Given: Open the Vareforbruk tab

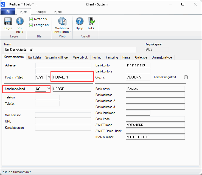Looking at the screenshot, I should [80, 57].
